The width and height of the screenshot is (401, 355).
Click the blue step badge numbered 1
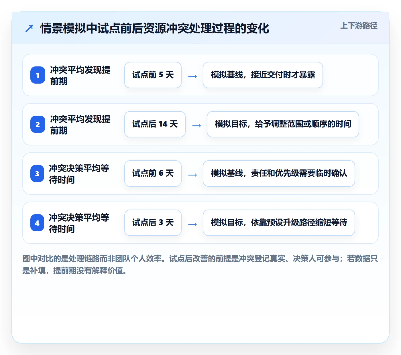pyautogui.click(x=38, y=75)
